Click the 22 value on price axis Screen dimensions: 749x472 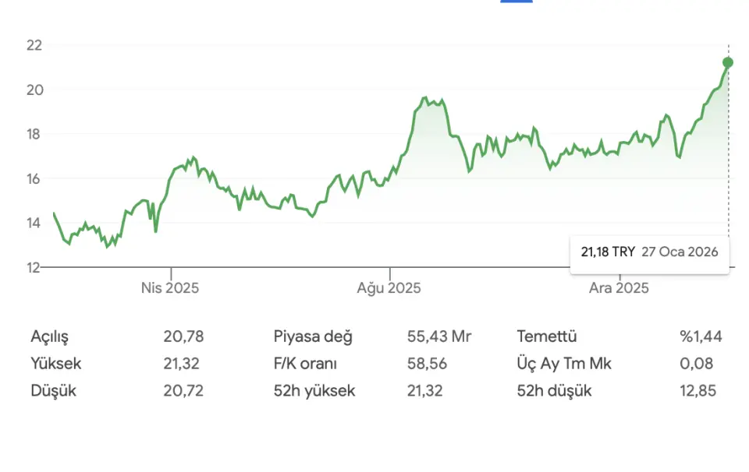pyautogui.click(x=33, y=45)
